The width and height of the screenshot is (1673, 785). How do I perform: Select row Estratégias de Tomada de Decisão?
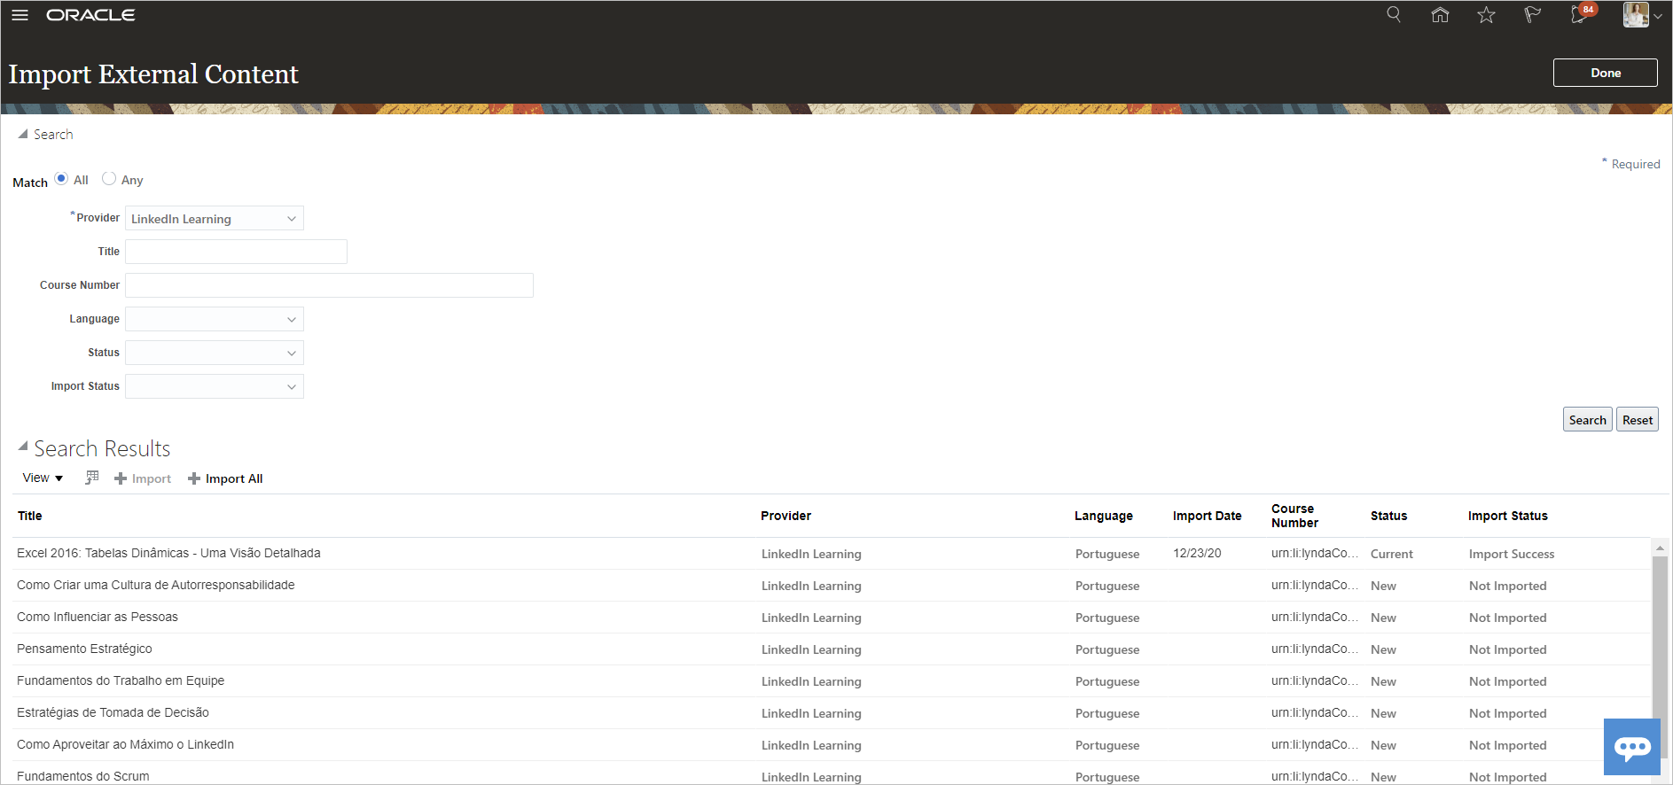[832, 713]
